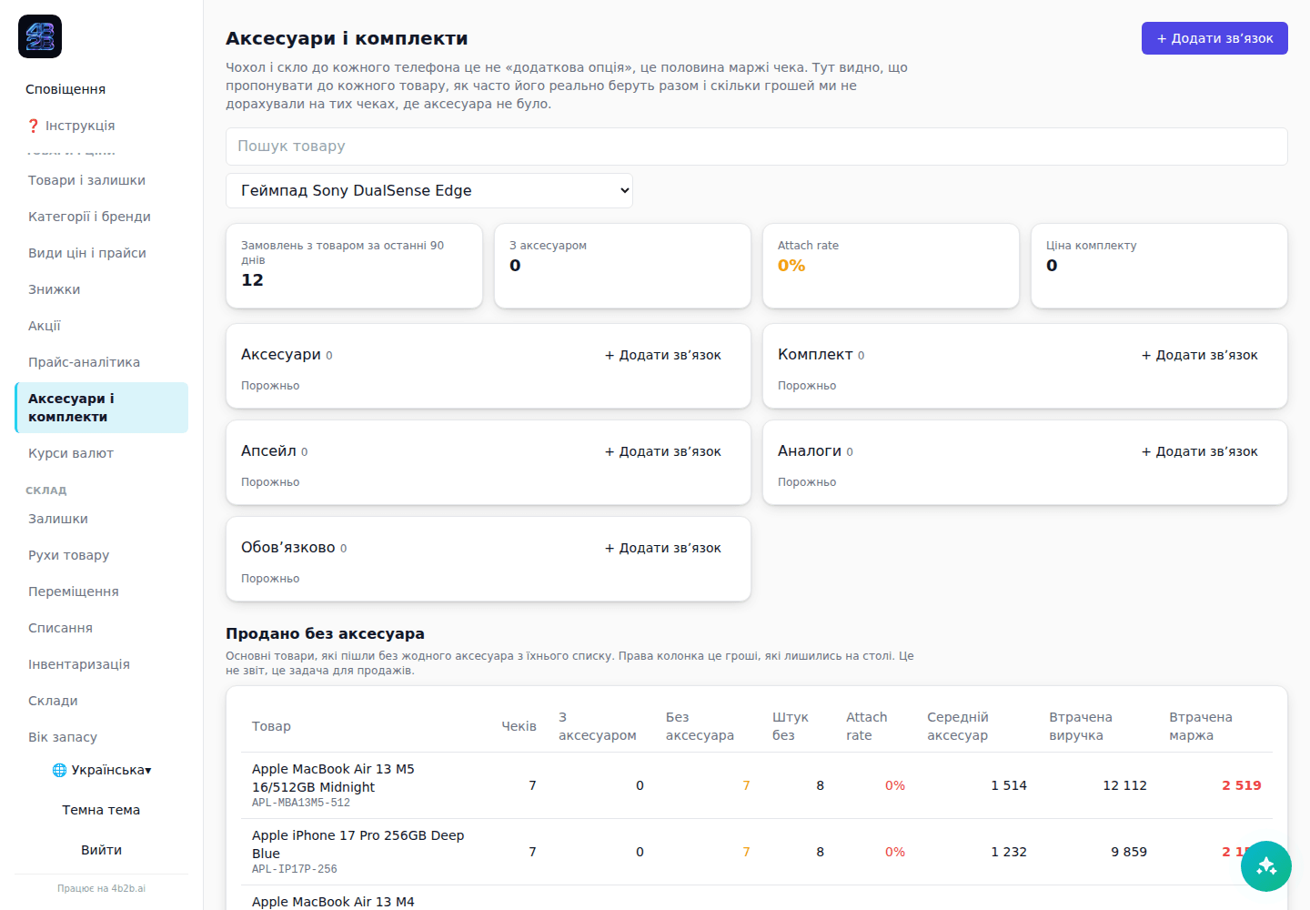The image size is (1310, 910).
Task: Click the Attach rate 0% value
Action: 791,266
